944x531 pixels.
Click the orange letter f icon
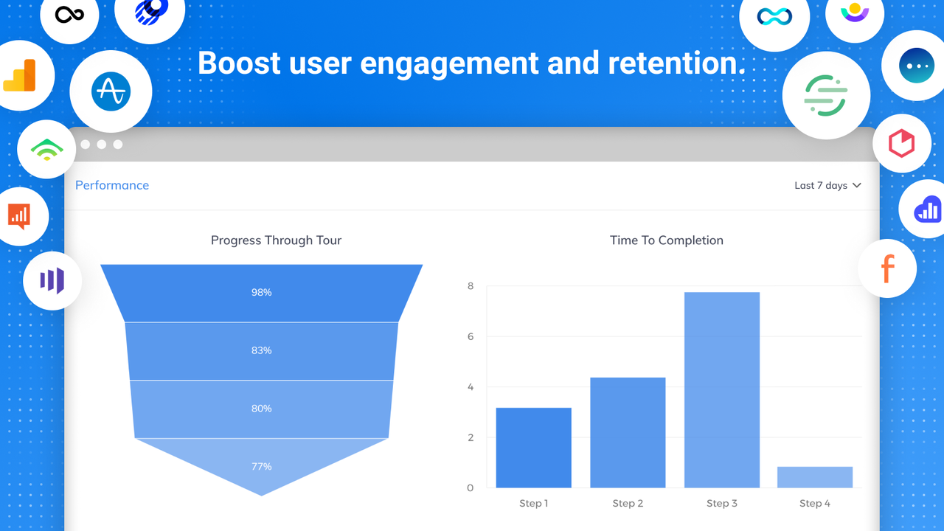pos(887,268)
